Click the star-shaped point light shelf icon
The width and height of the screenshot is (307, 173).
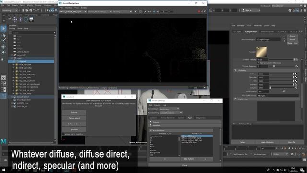click(20, 19)
